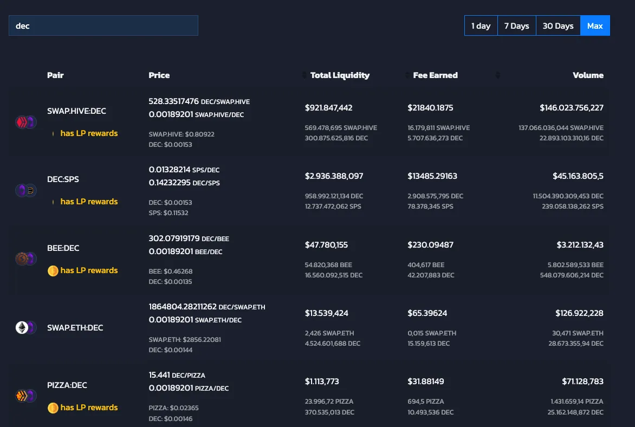Click '2,426 SWAP.ETH' liquidity amount
The image size is (635, 427).
pos(329,333)
